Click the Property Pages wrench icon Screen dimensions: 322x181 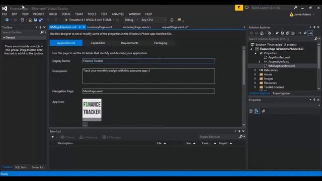264,111
